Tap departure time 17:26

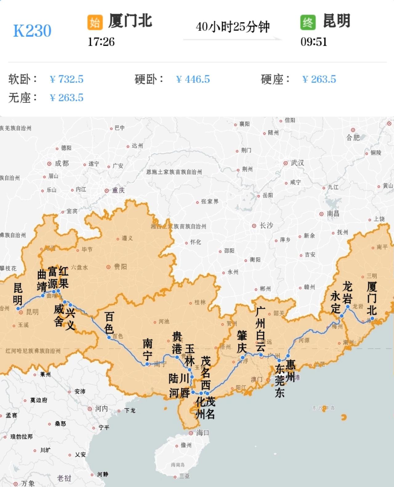101,42
